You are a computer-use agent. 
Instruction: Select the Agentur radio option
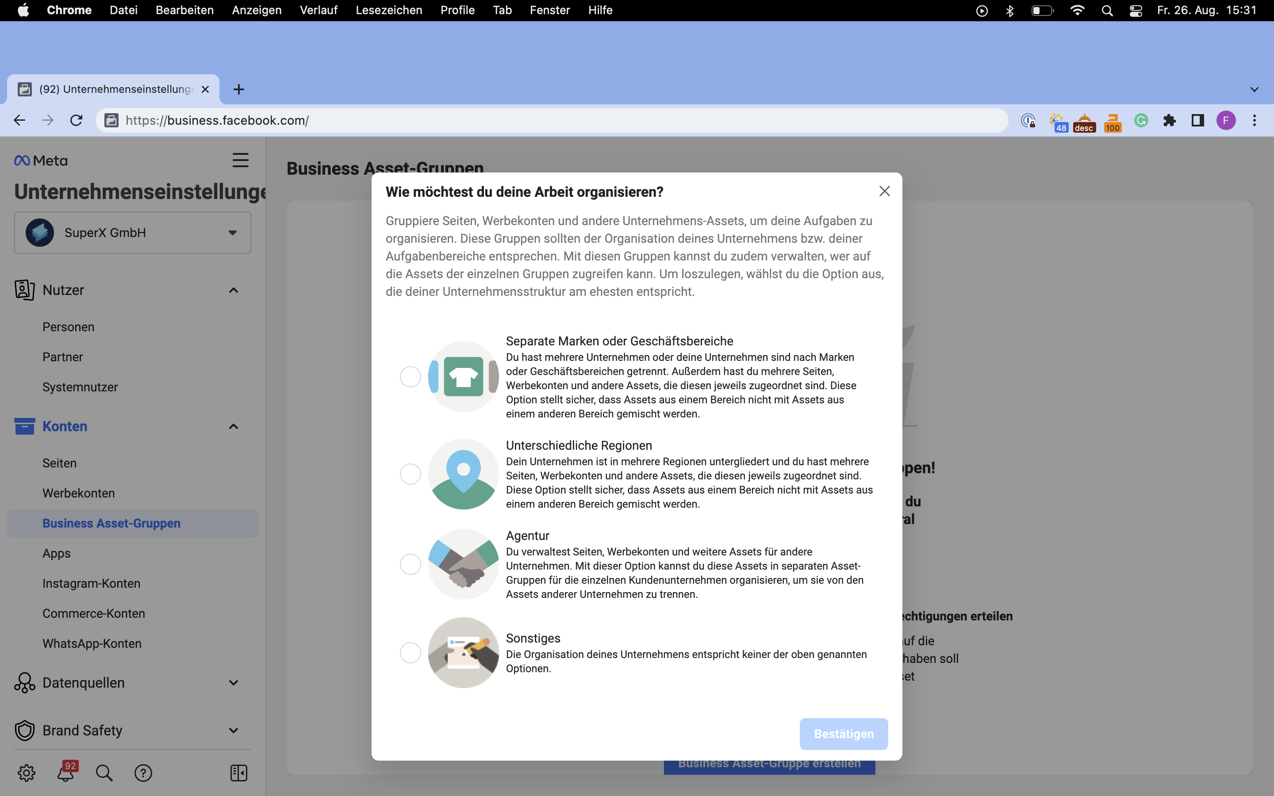coord(410,564)
